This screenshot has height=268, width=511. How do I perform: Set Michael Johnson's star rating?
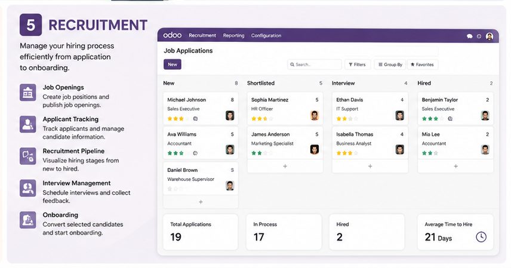(178, 119)
